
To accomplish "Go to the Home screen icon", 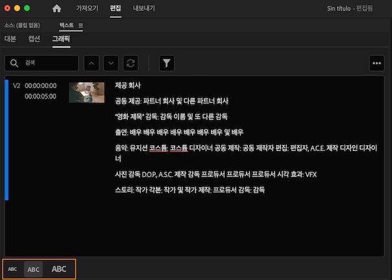I will click(x=56, y=8).
